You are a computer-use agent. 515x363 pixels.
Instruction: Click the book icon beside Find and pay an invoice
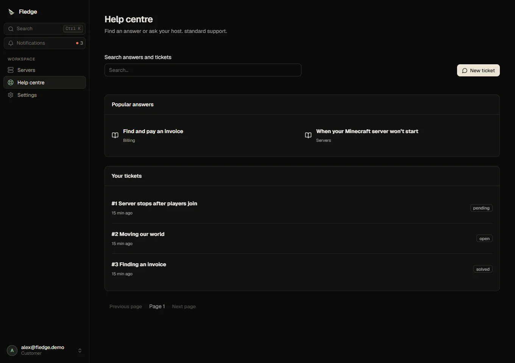[115, 135]
